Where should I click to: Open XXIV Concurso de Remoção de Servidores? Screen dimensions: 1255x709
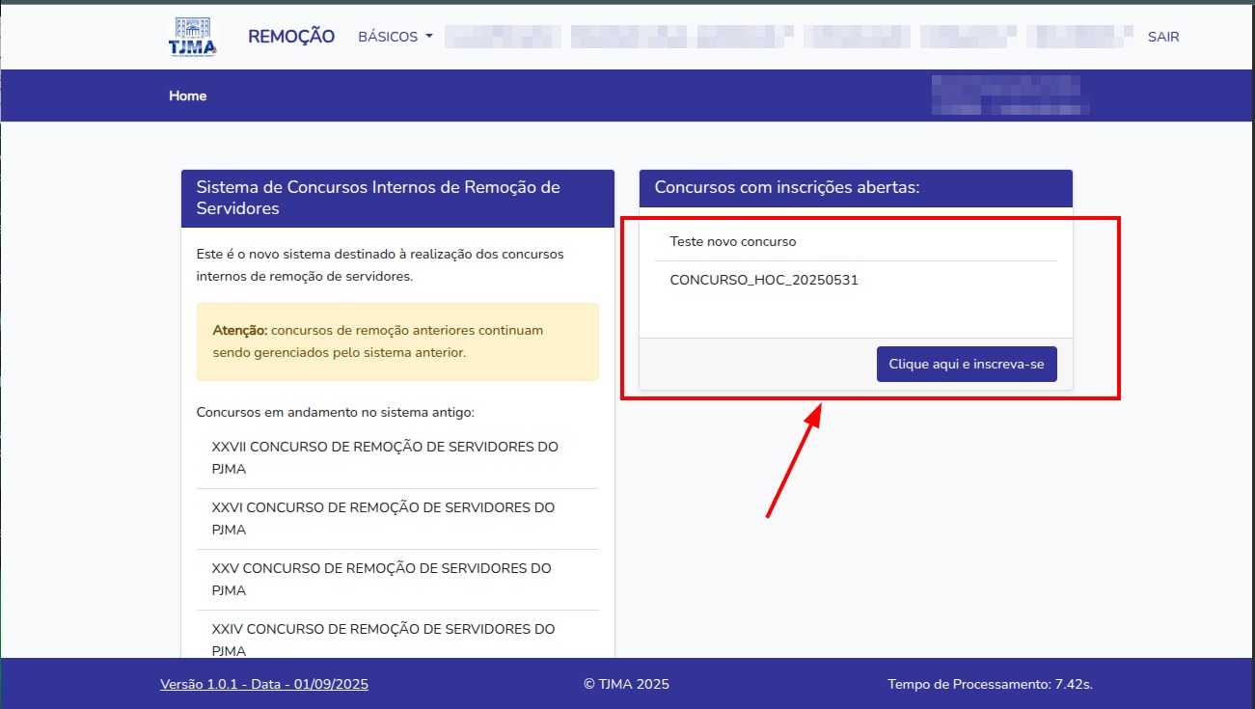[x=383, y=638]
